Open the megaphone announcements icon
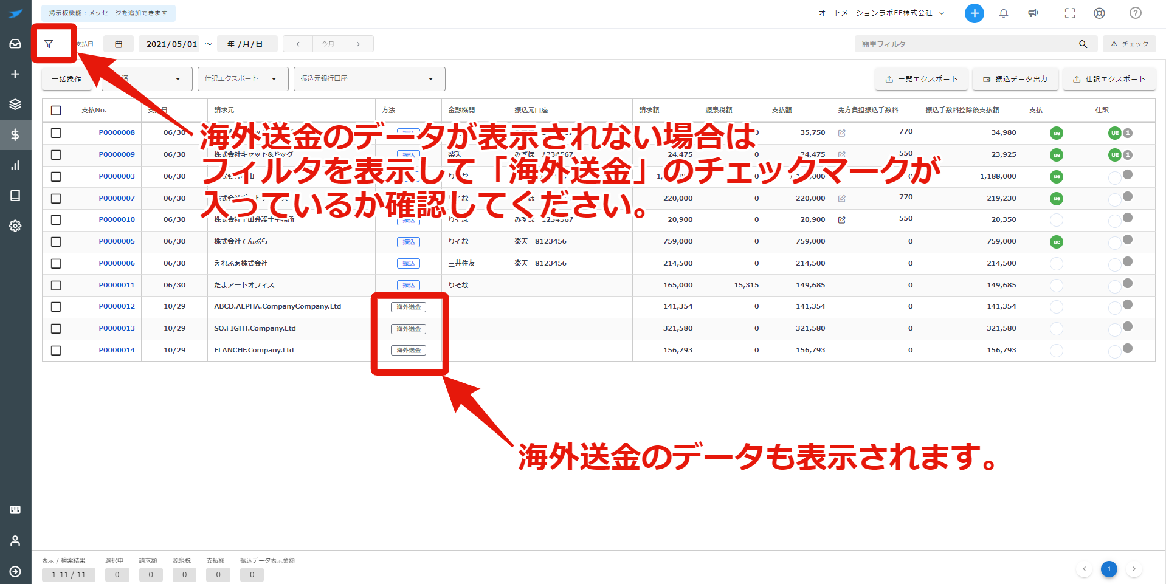This screenshot has height=584, width=1166. (1033, 13)
